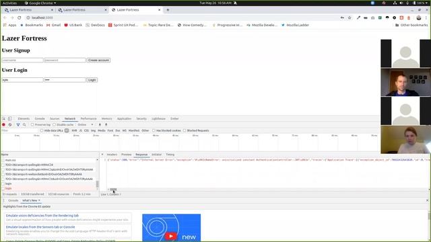Check Blocked Requests
This screenshot has height=242, width=431.
(185, 130)
